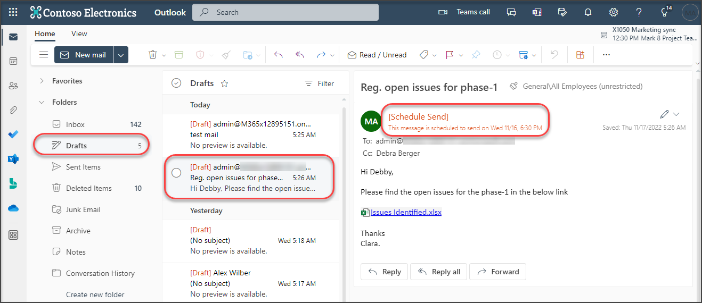Click the Reply all button
The image size is (702, 303).
tap(439, 272)
